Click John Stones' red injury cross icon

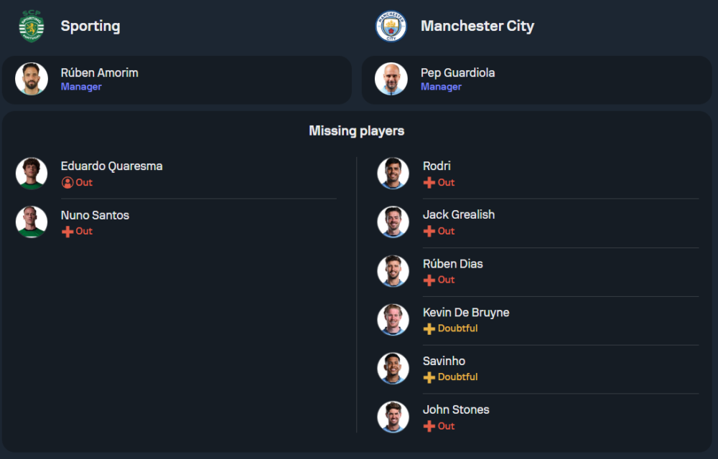[429, 426]
